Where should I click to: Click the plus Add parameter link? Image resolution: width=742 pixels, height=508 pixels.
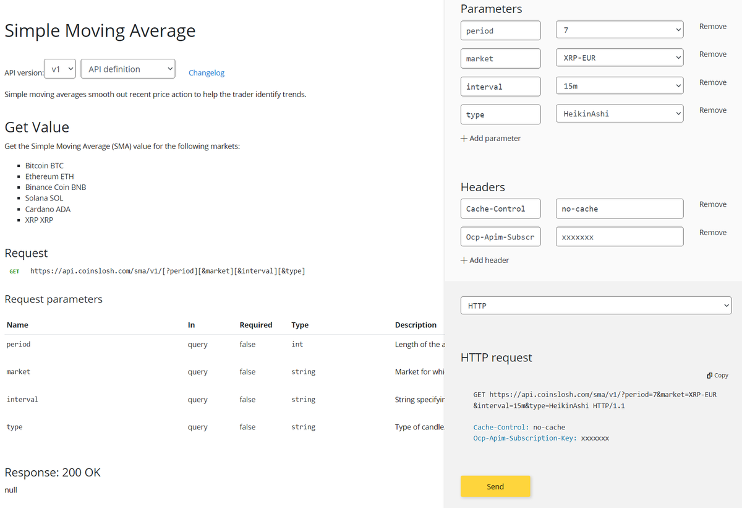(x=490, y=139)
